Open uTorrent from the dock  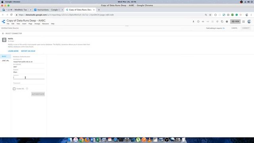138,139
